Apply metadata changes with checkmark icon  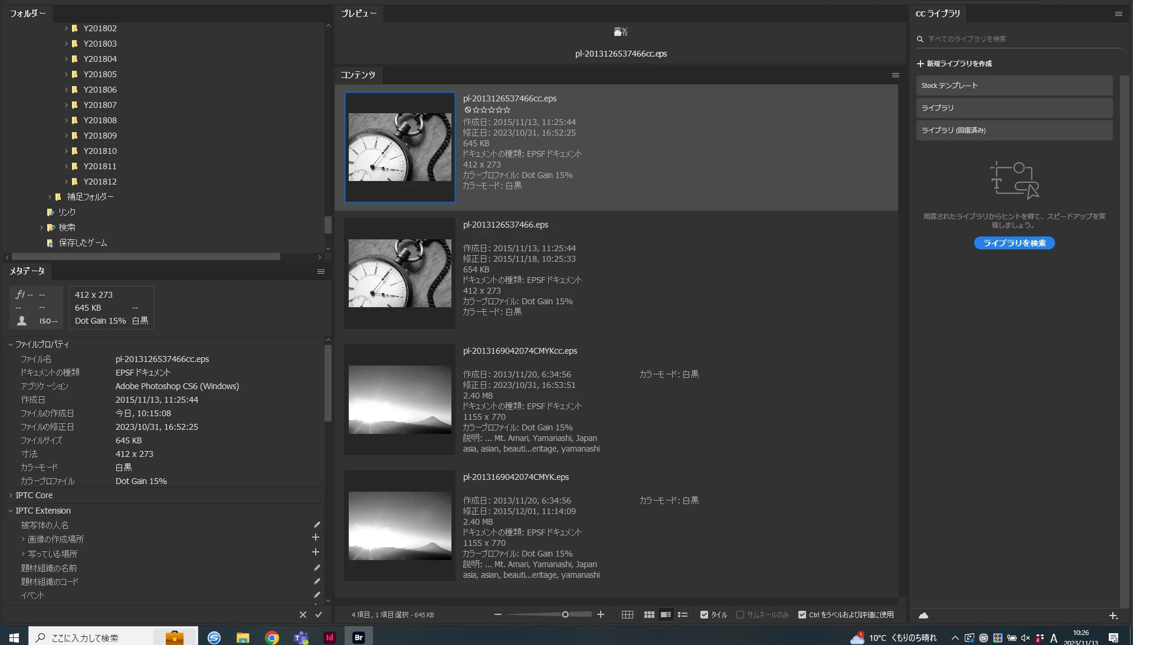(x=319, y=614)
